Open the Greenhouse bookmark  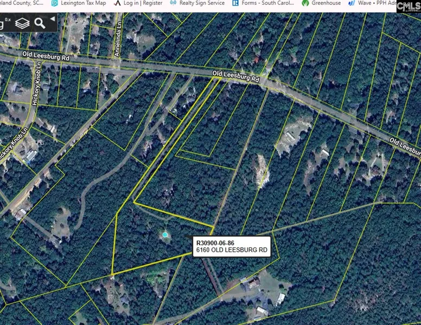click(x=326, y=3)
